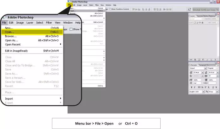The image size is (220, 129).
Task: Switch to the Character tab
Action: [193, 65]
